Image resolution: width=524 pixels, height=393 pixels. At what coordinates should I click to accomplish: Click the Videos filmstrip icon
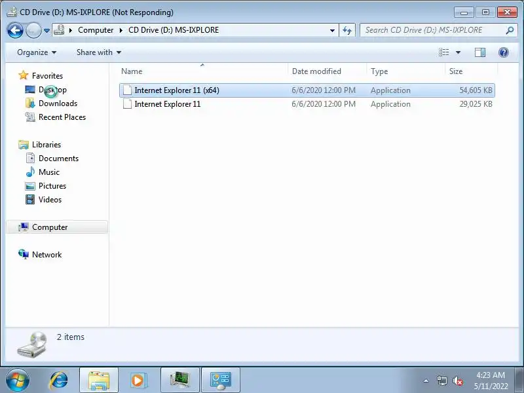click(x=30, y=200)
